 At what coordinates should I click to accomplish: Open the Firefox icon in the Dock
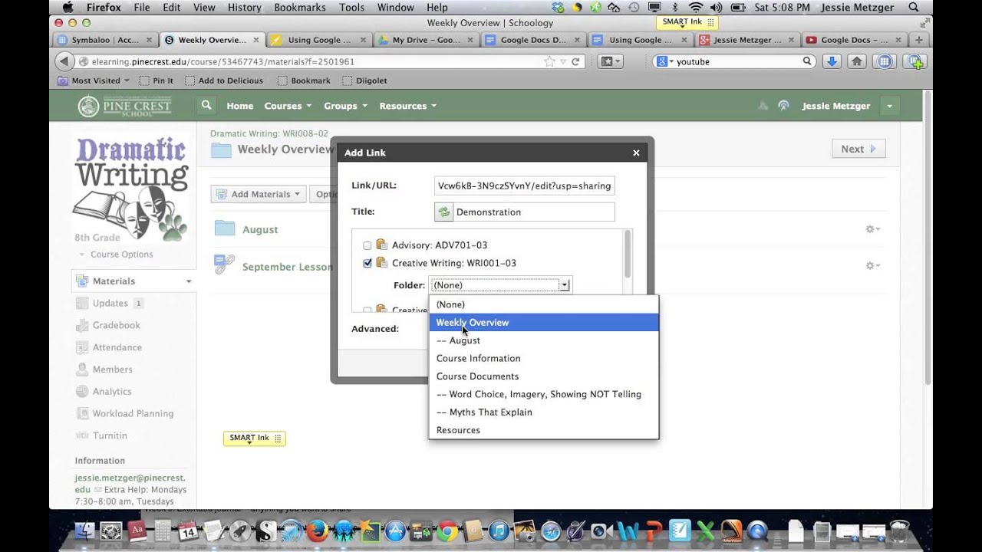click(x=317, y=531)
